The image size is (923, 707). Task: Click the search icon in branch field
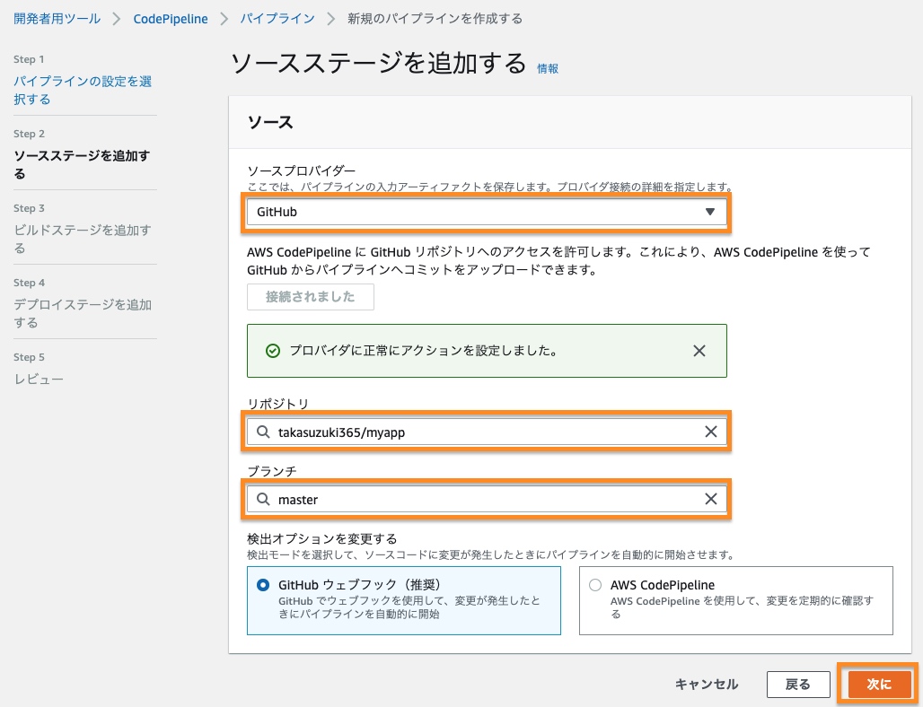pyautogui.click(x=263, y=499)
